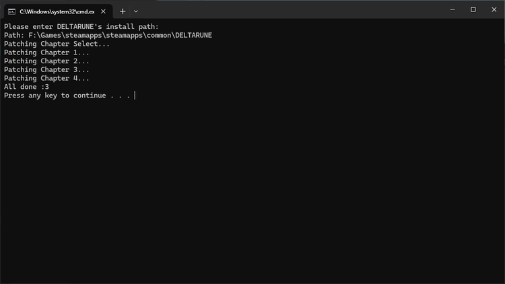Click the path line F:\Games\steamapps\steamapps\common\DELTARUNE
Viewport: 505px width, 284px height.
click(108, 35)
